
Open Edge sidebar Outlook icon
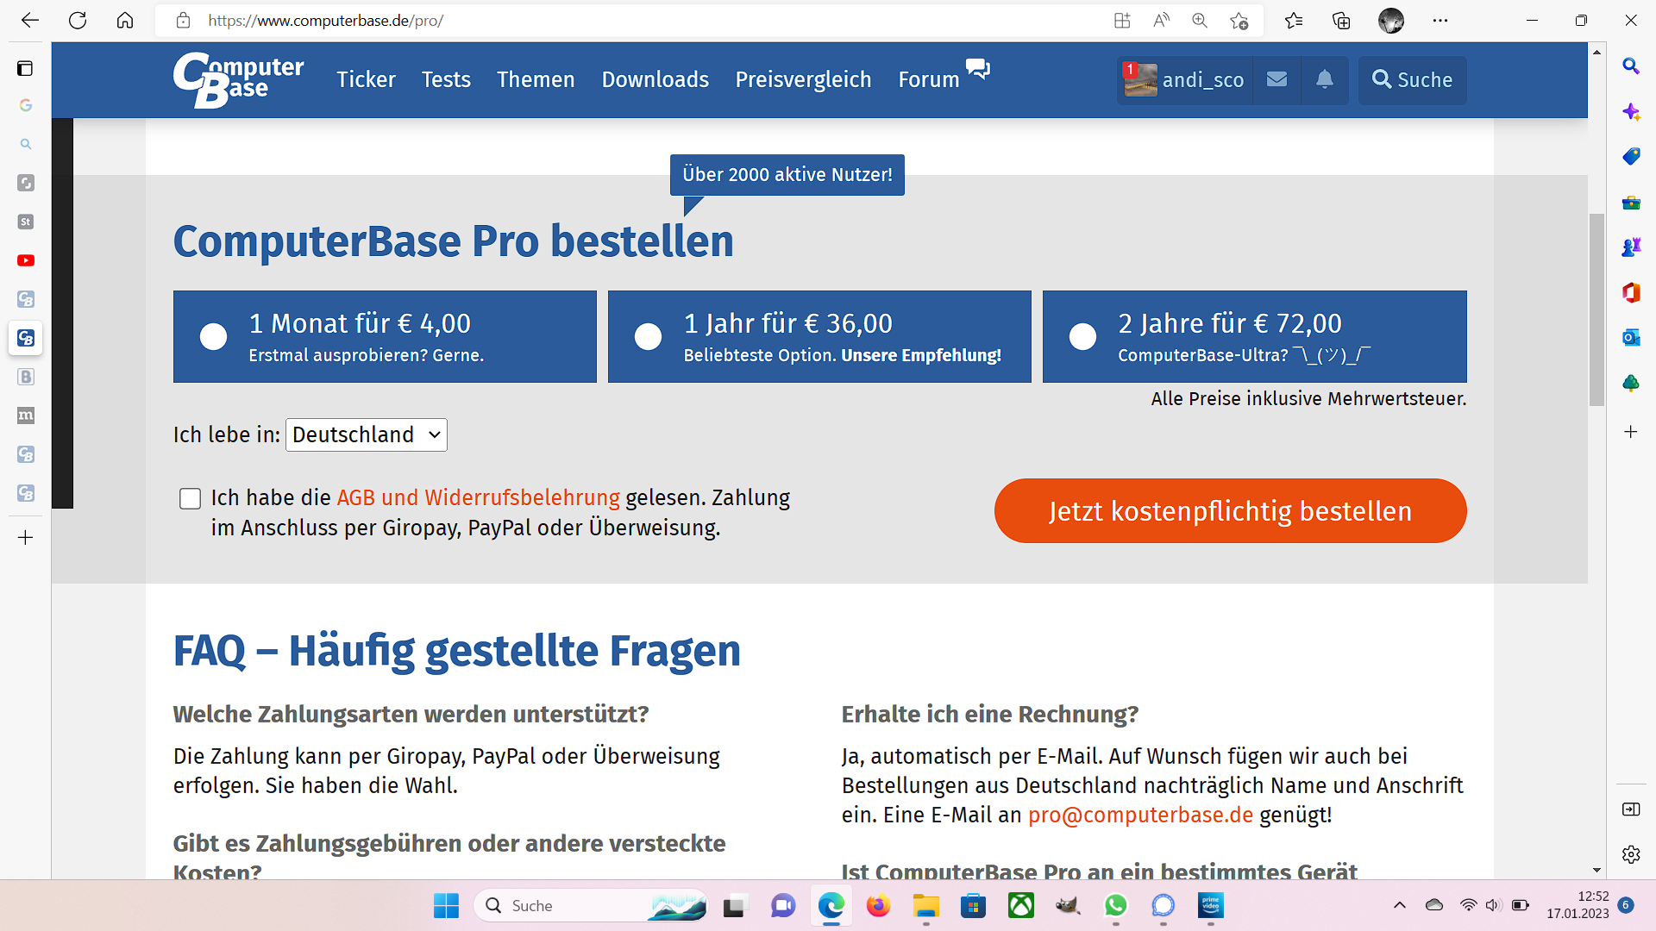click(x=1630, y=338)
